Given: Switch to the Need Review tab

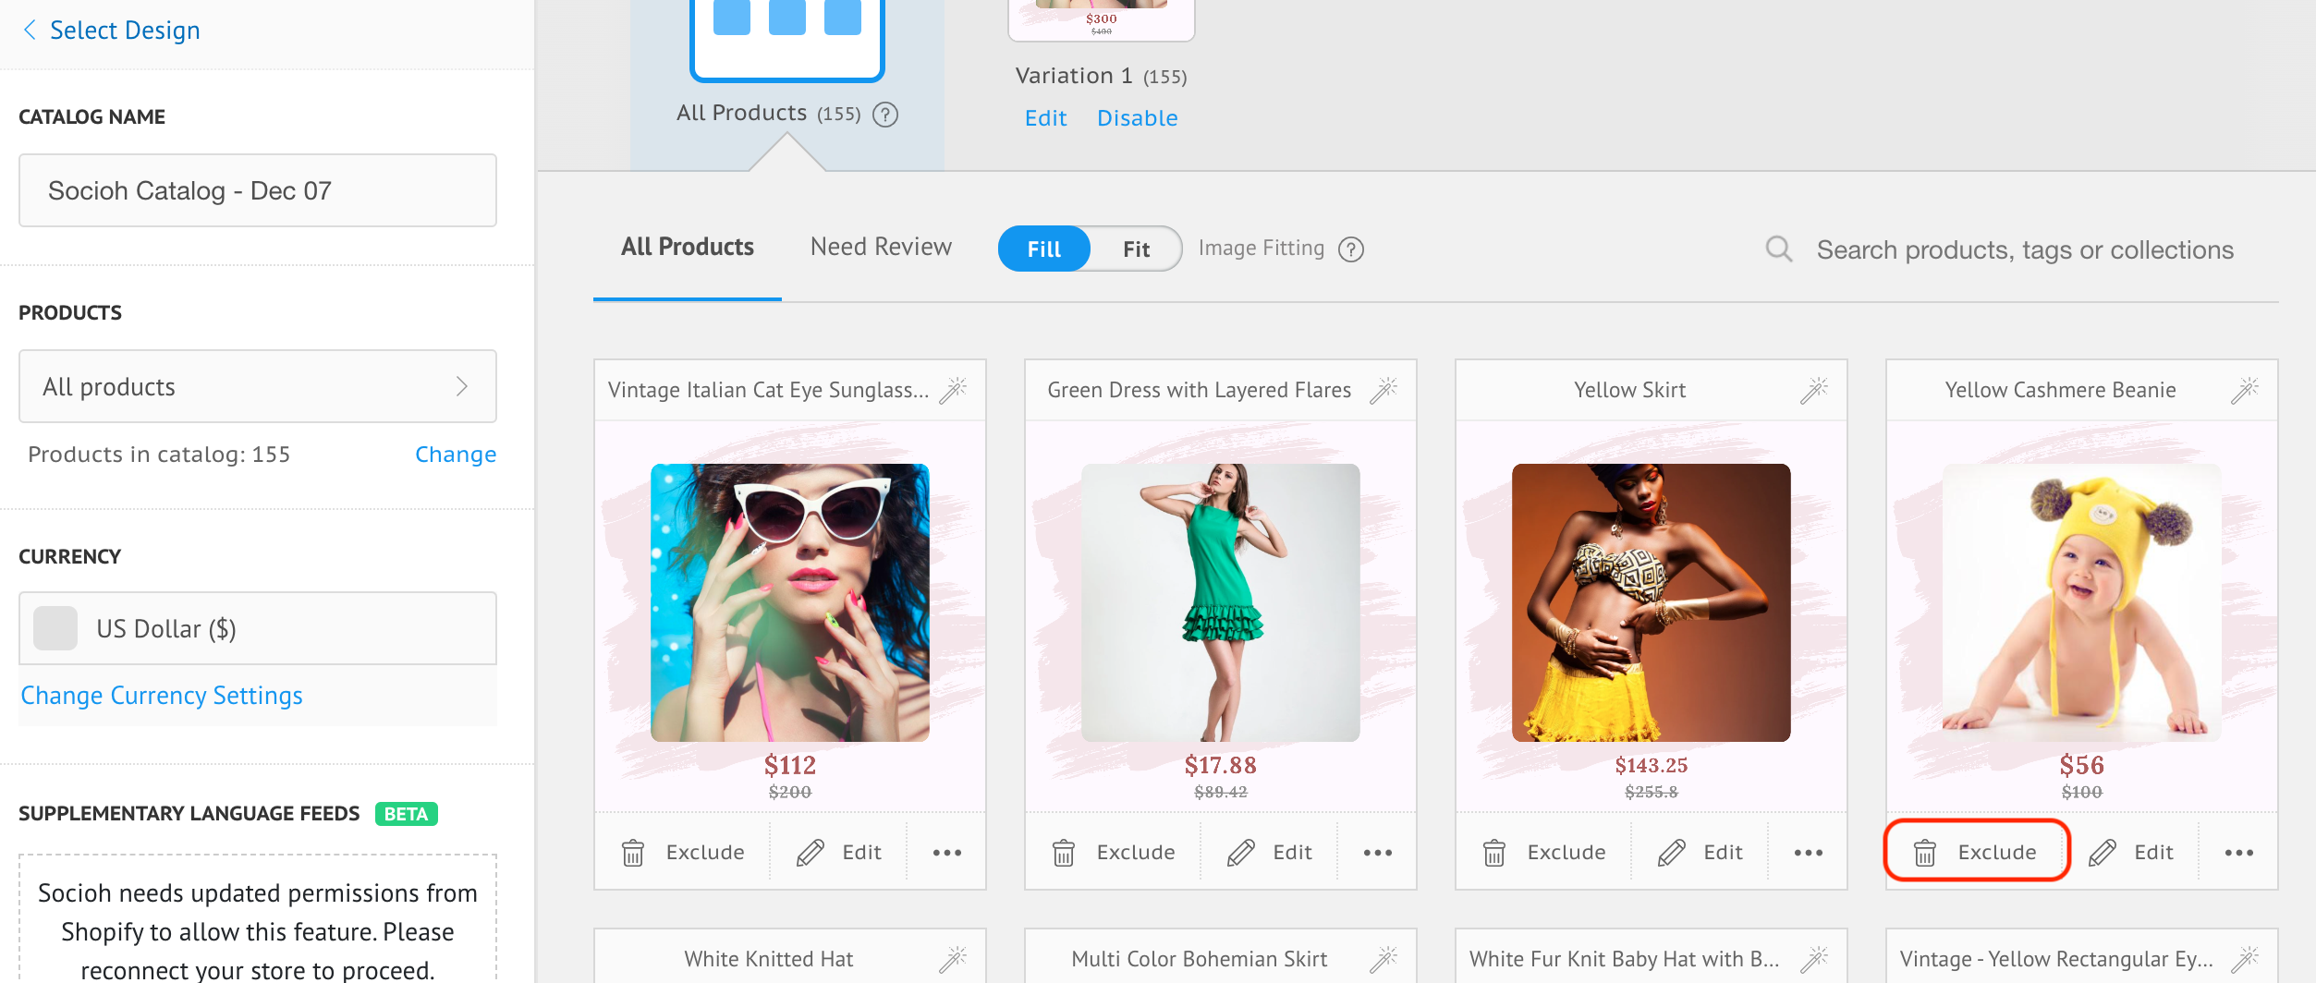Looking at the screenshot, I should tap(880, 248).
